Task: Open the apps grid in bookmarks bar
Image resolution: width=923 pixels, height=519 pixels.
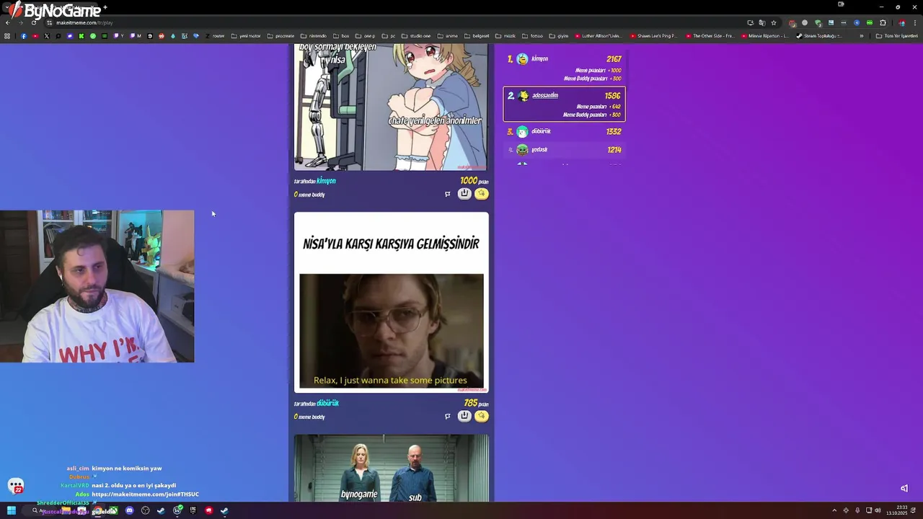Action: pos(7,36)
